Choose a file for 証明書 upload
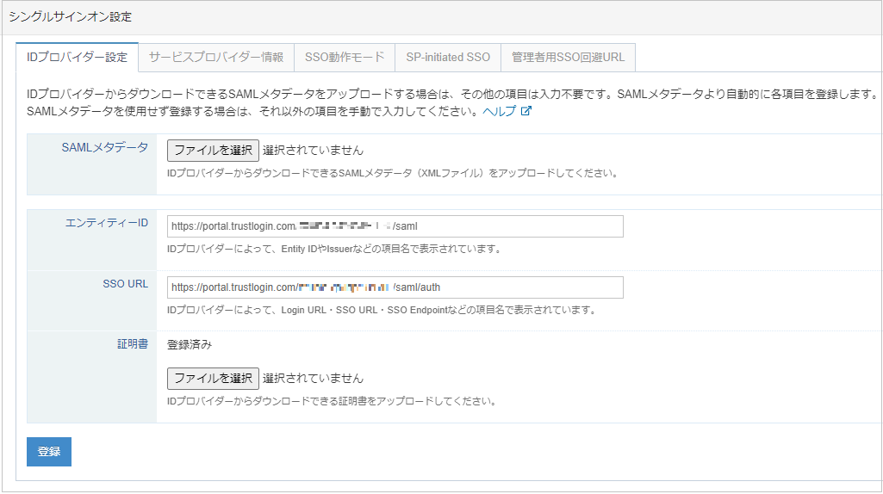 (213, 378)
